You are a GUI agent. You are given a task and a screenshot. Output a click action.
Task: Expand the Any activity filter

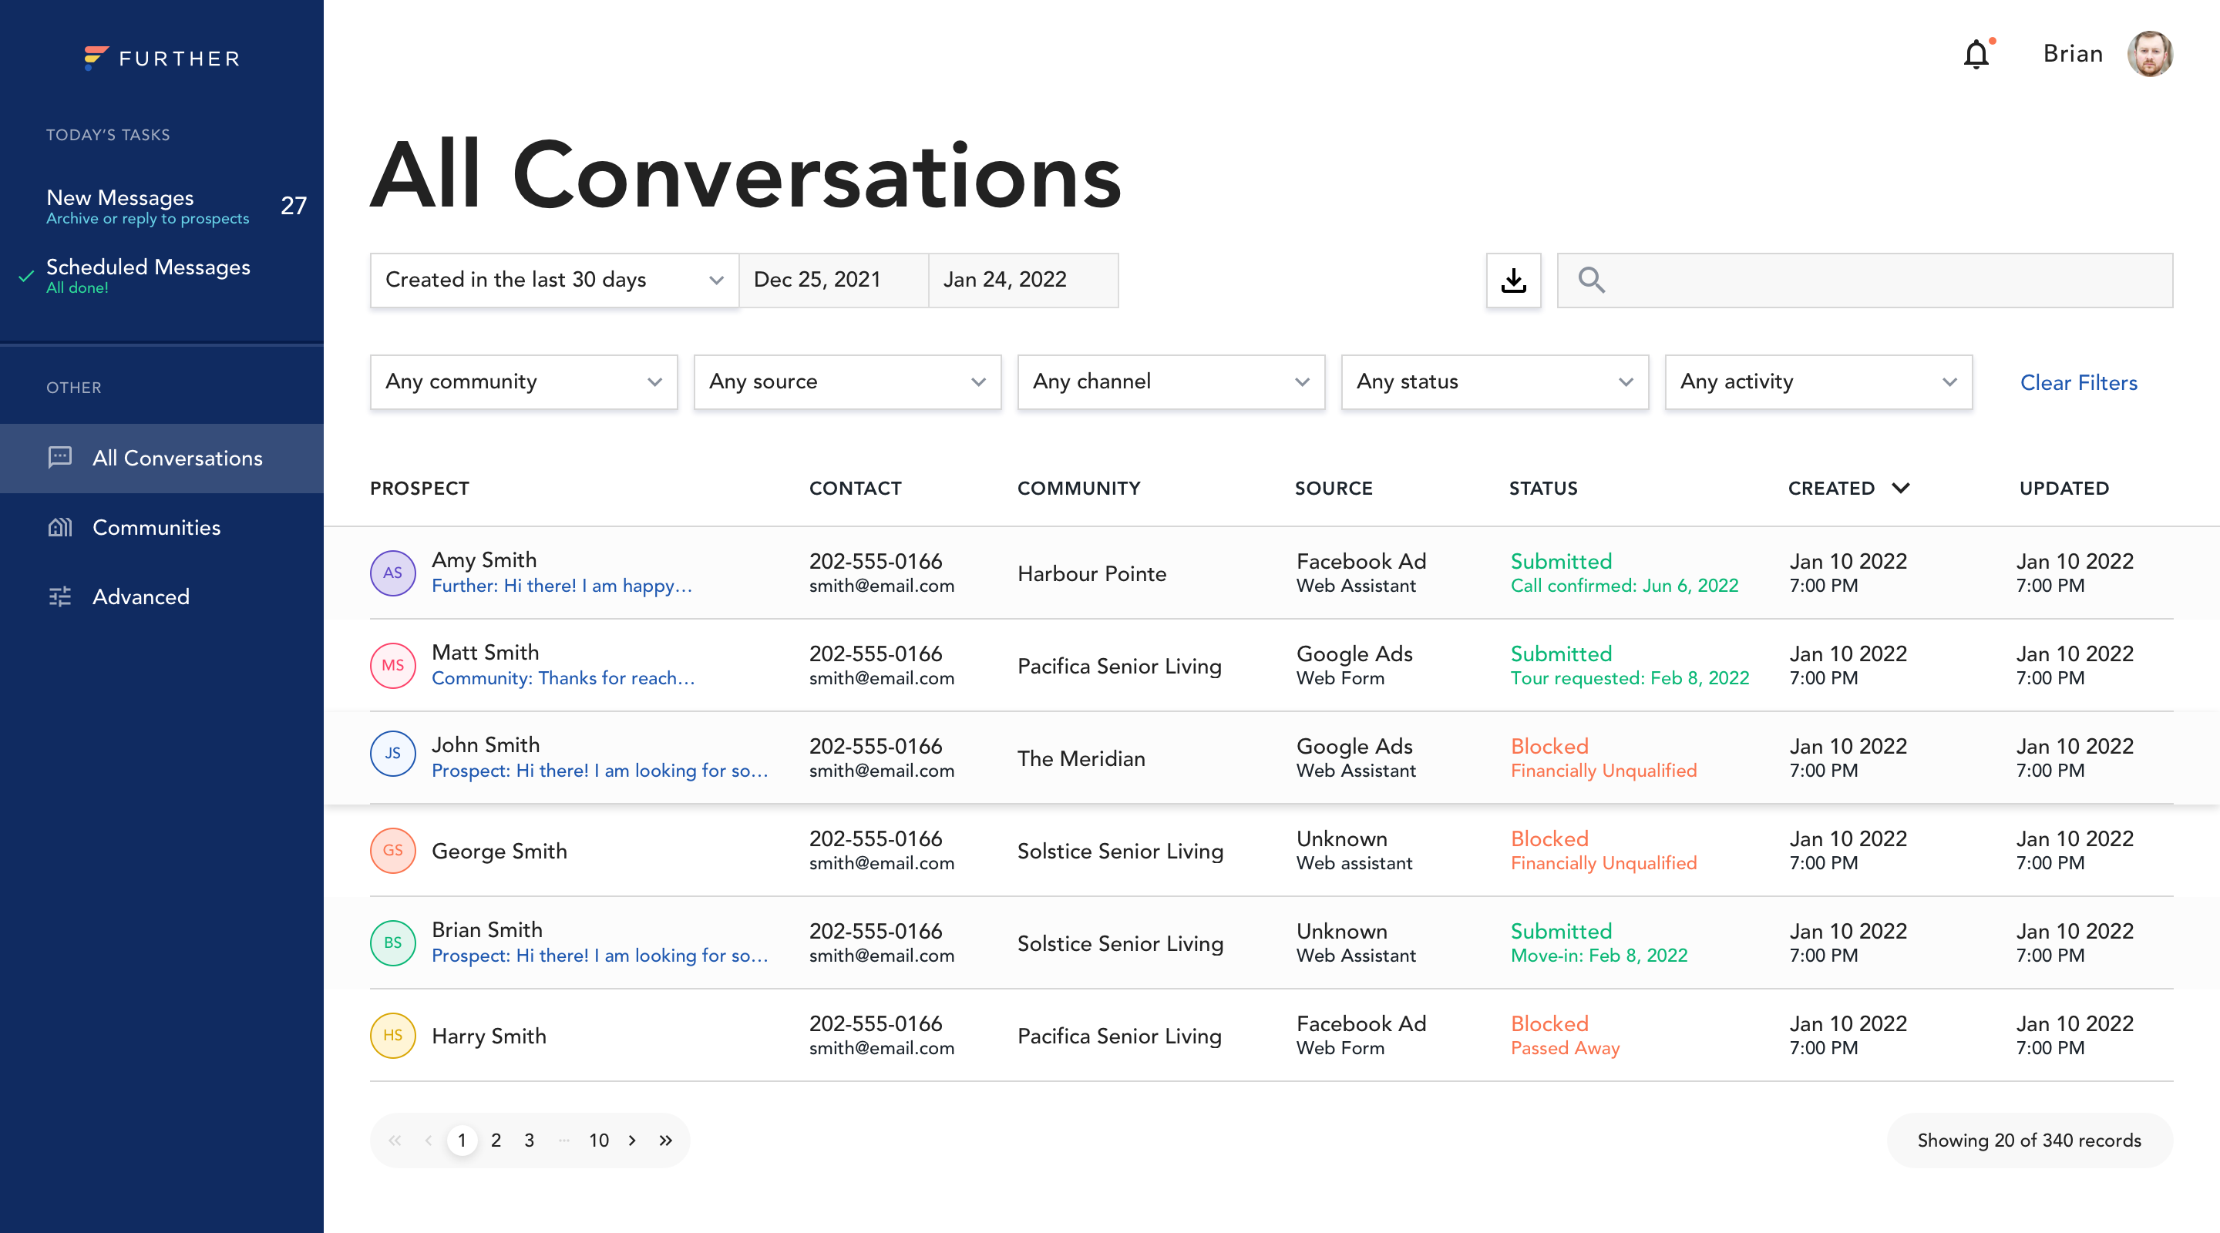click(x=1818, y=381)
